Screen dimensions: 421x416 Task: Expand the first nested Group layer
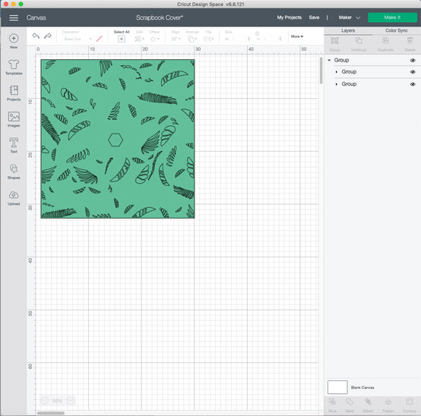(x=337, y=72)
